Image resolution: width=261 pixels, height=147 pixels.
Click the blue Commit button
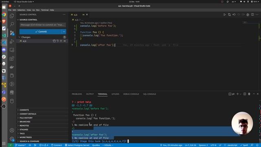coord(41,32)
